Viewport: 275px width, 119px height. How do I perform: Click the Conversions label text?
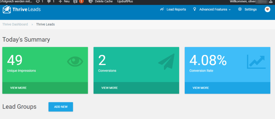click(107, 71)
